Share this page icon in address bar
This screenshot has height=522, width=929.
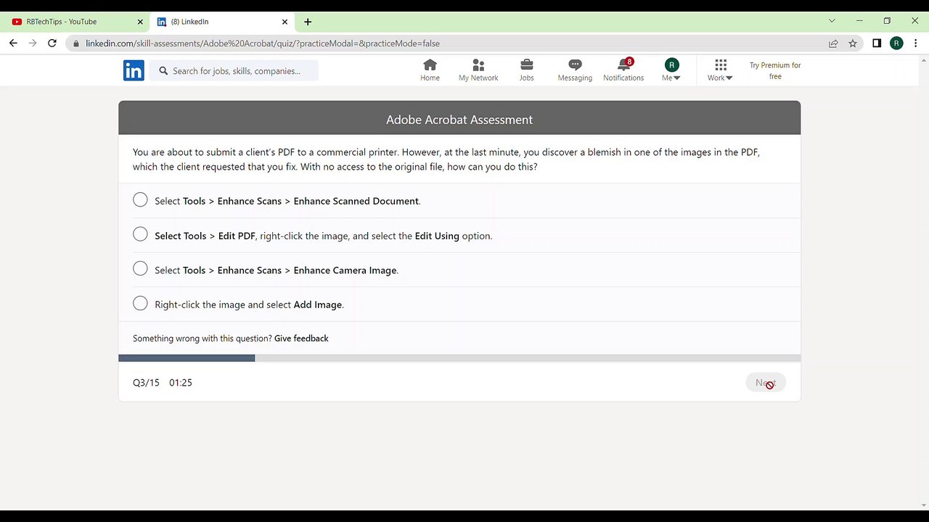click(833, 43)
